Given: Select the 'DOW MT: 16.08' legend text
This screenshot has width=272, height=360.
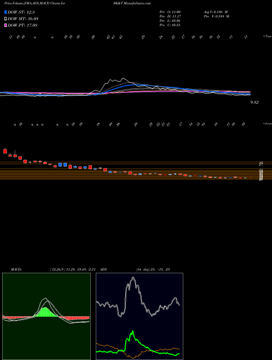Looking at the screenshot, I should pos(23,19).
